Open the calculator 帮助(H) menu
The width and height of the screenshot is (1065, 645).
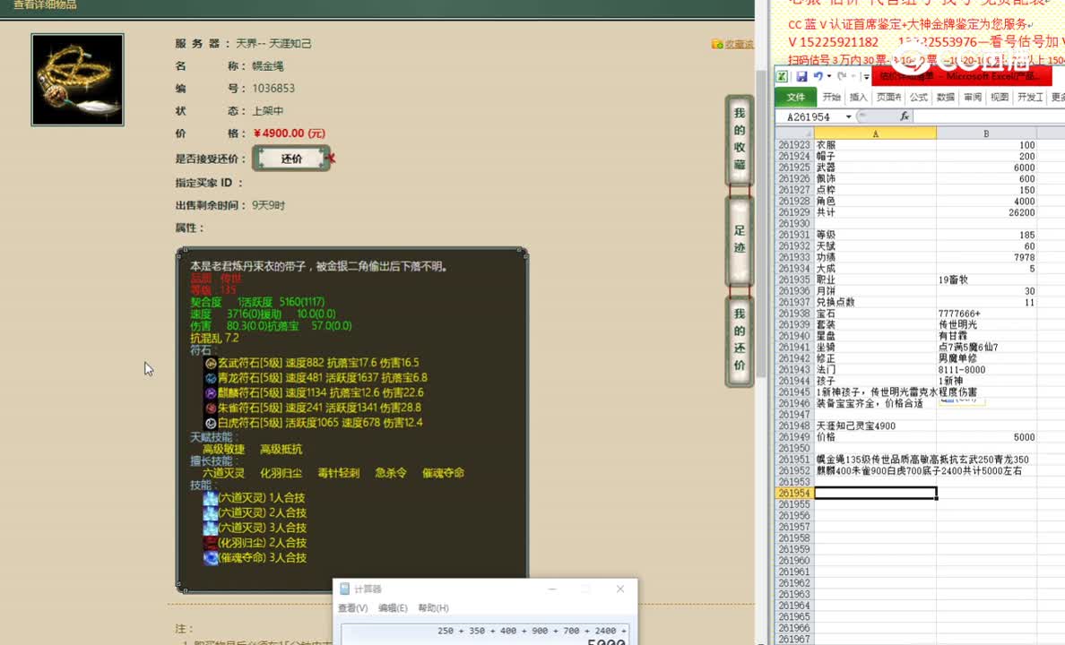pyautogui.click(x=433, y=608)
